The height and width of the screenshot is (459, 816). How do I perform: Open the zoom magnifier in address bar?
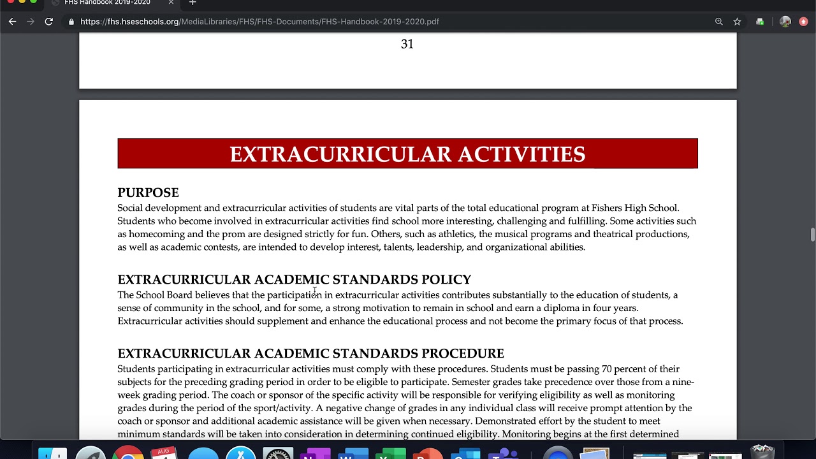[x=719, y=22]
